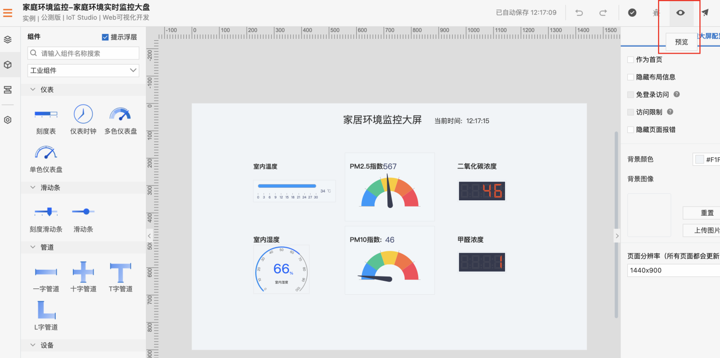
Task: Click the 1440x900 page resolution field
Action: 673,270
